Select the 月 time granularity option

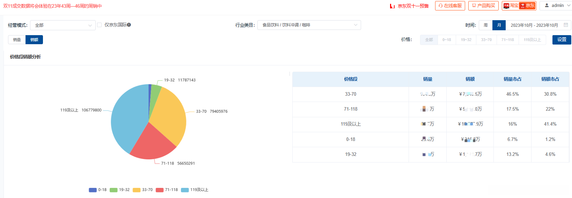click(x=499, y=25)
